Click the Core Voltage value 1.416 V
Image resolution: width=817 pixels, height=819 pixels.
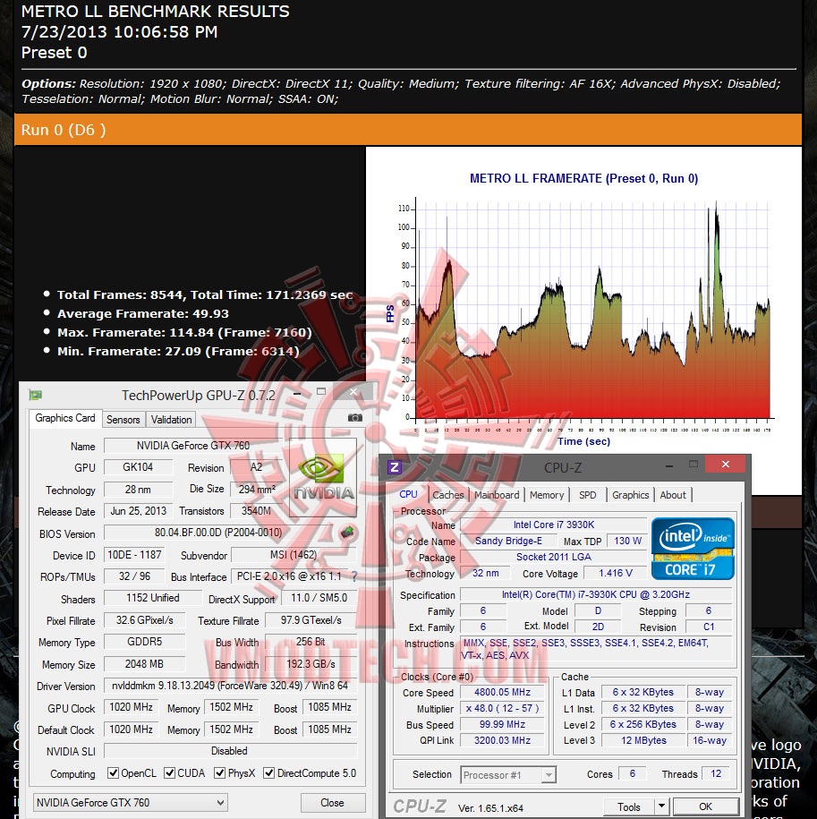click(x=615, y=573)
